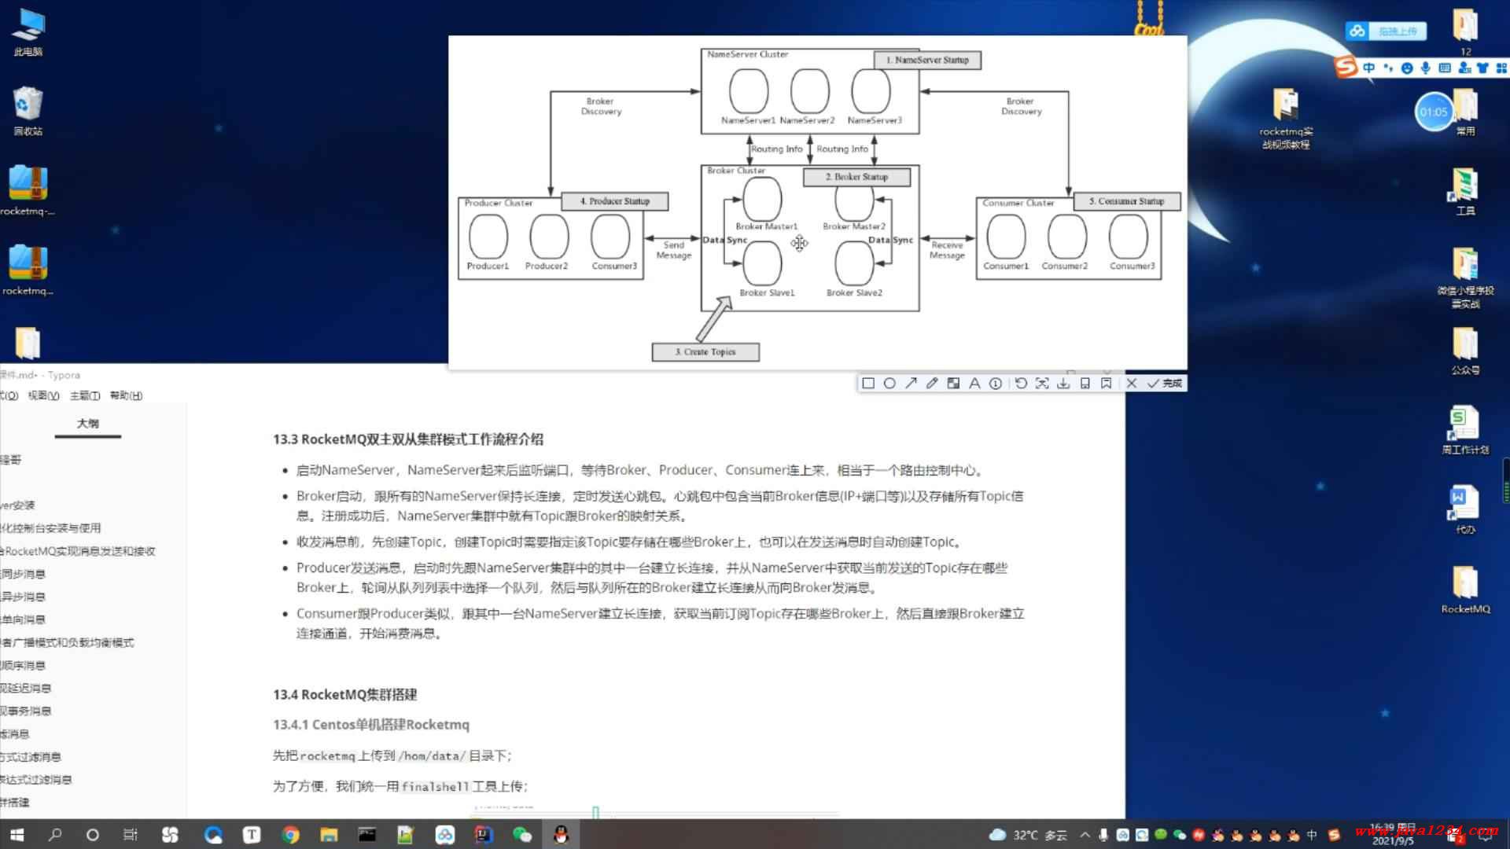Click heading 13.4.1 Centos单机搭建Rocketmq
The height and width of the screenshot is (849, 1510).
pyautogui.click(x=371, y=725)
